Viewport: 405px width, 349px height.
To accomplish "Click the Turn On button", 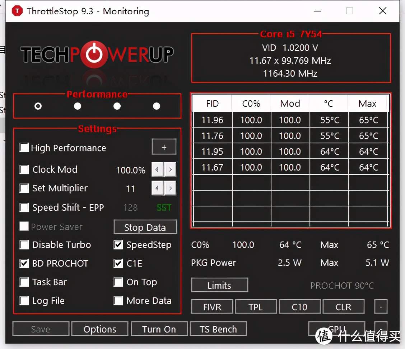I will point(159,329).
